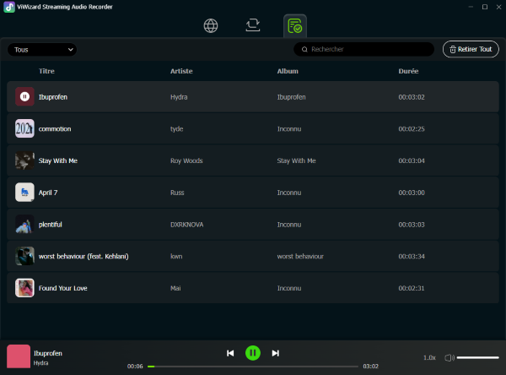Click the album name worst behaviour

300,257
